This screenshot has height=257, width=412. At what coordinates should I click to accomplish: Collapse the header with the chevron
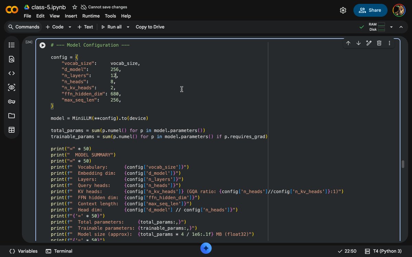click(x=401, y=27)
